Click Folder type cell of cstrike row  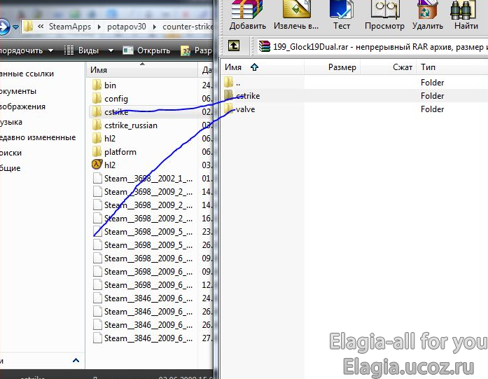pos(432,96)
